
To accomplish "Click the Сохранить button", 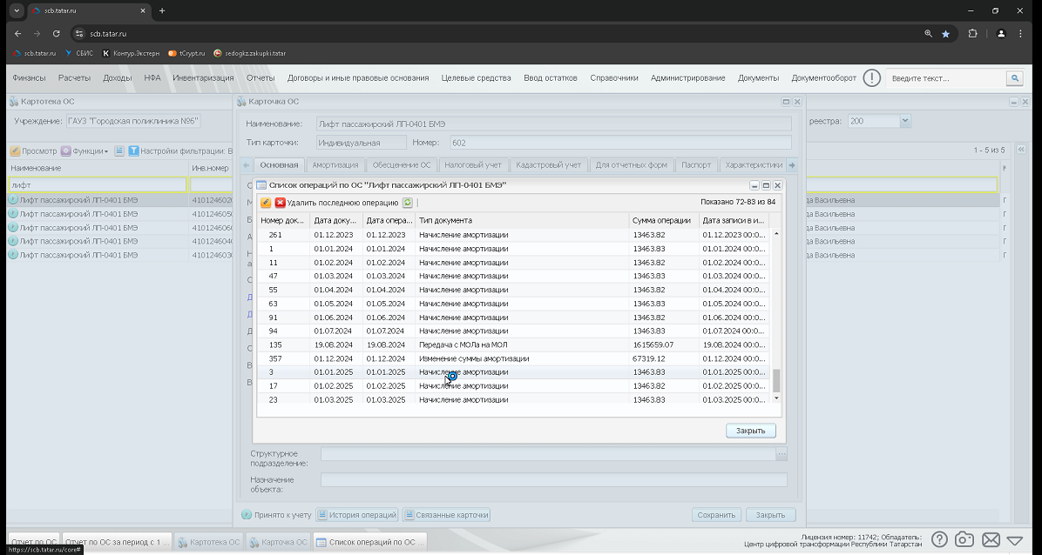I will 716,514.
